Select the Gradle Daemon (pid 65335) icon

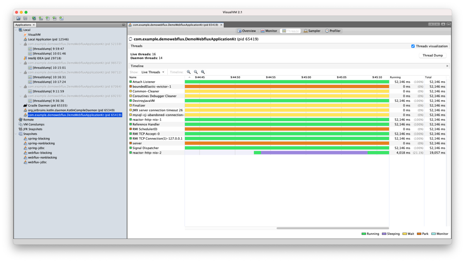point(25,105)
